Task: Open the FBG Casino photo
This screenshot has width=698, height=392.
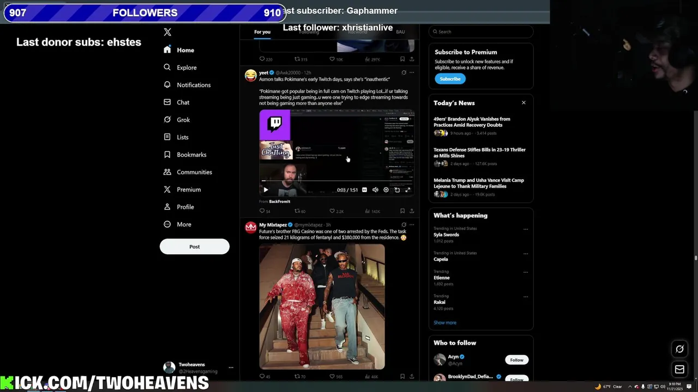Action: [x=322, y=307]
